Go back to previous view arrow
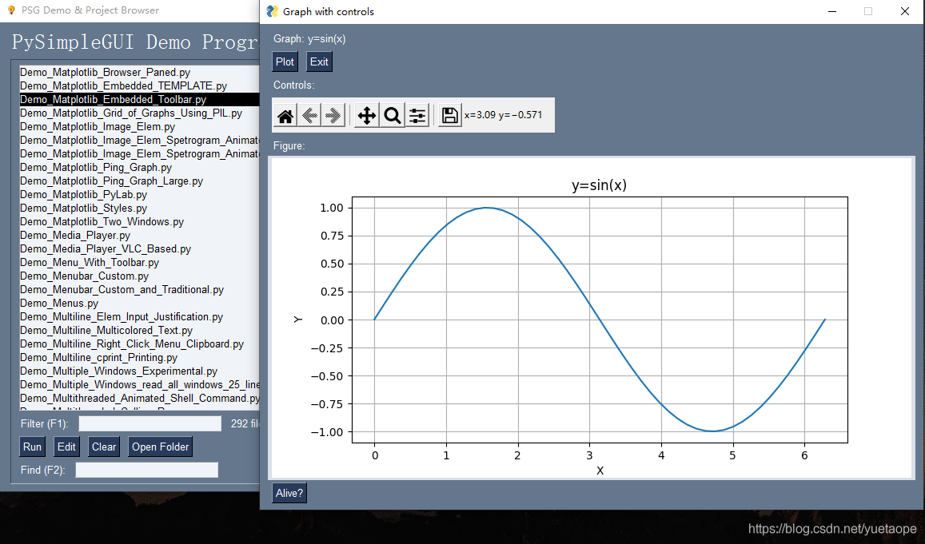Viewport: 925px width, 544px height. [309, 115]
